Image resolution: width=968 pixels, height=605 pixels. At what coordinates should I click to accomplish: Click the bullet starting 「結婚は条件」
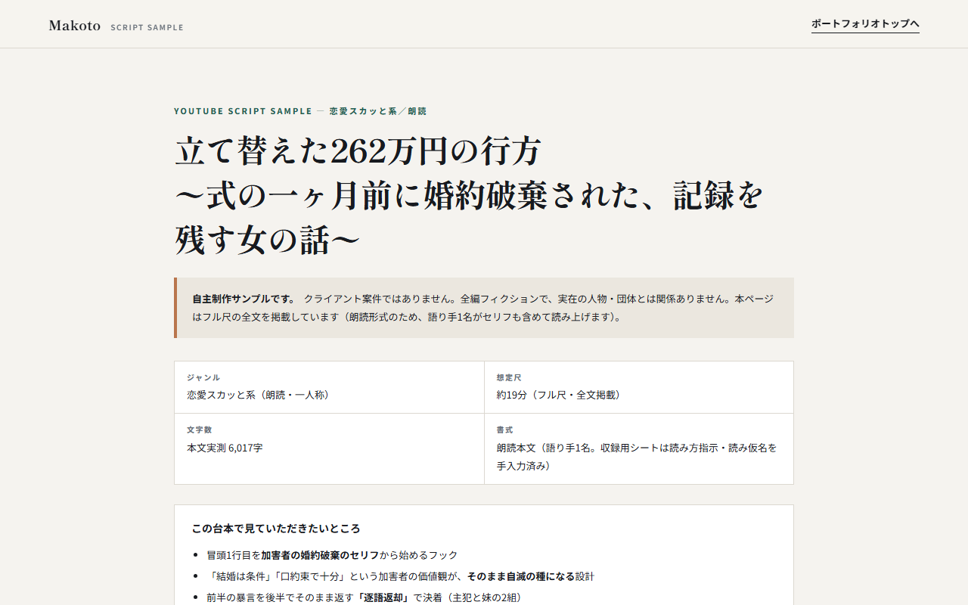click(x=400, y=576)
